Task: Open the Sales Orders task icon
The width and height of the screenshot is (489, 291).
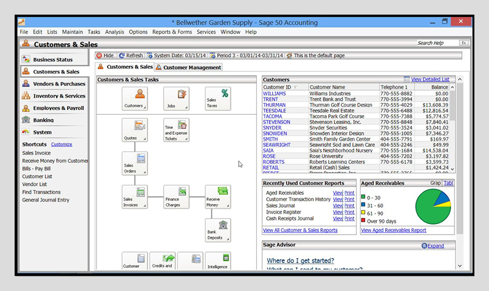Action: (135, 163)
